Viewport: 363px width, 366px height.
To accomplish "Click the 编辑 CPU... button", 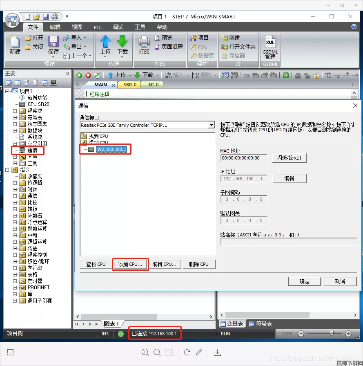I will [165, 264].
